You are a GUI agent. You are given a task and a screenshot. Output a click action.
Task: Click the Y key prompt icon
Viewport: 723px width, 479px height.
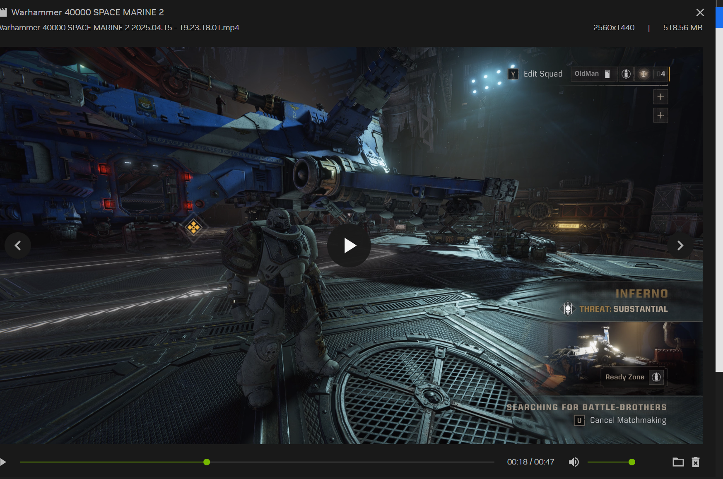coord(513,74)
